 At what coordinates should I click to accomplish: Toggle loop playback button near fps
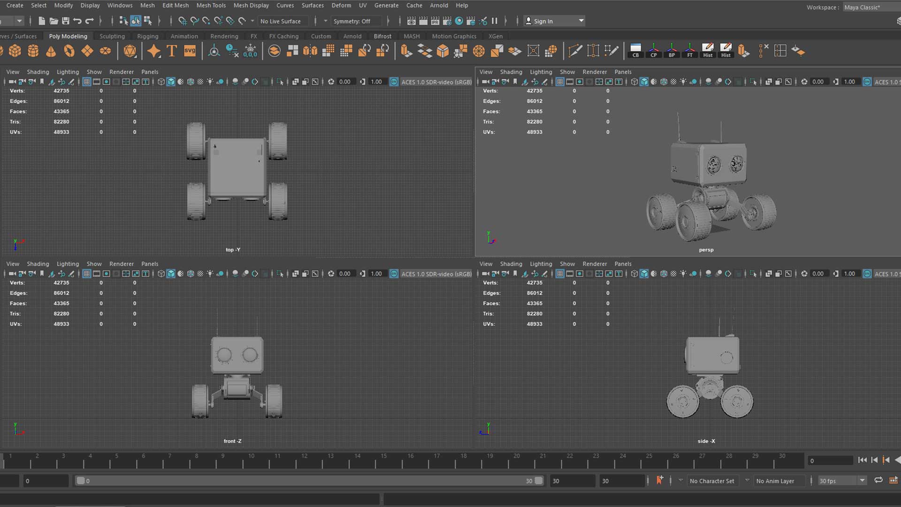878,480
